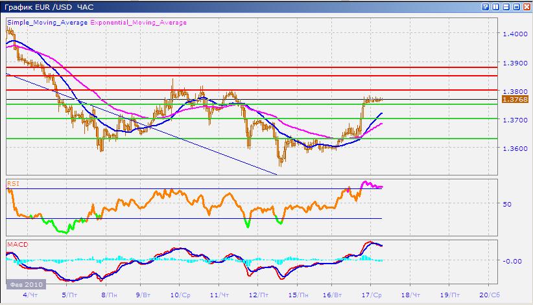This screenshot has width=533, height=305.
Task: Select the topmost red resistance line
Action: [x=259, y=67]
